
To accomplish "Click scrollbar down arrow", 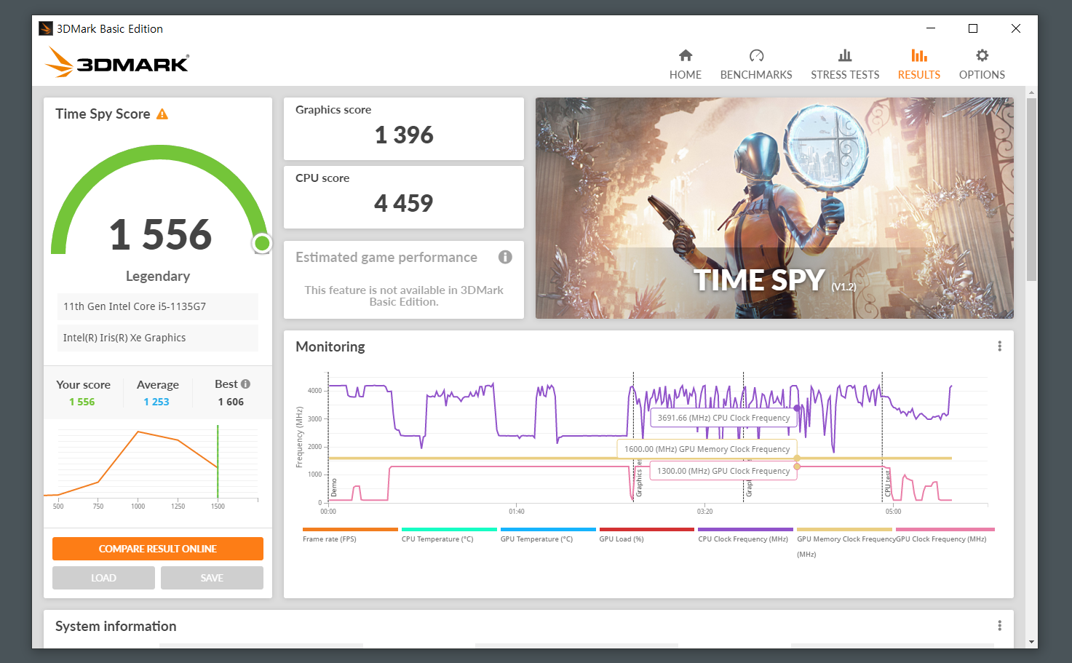I will (x=1031, y=642).
